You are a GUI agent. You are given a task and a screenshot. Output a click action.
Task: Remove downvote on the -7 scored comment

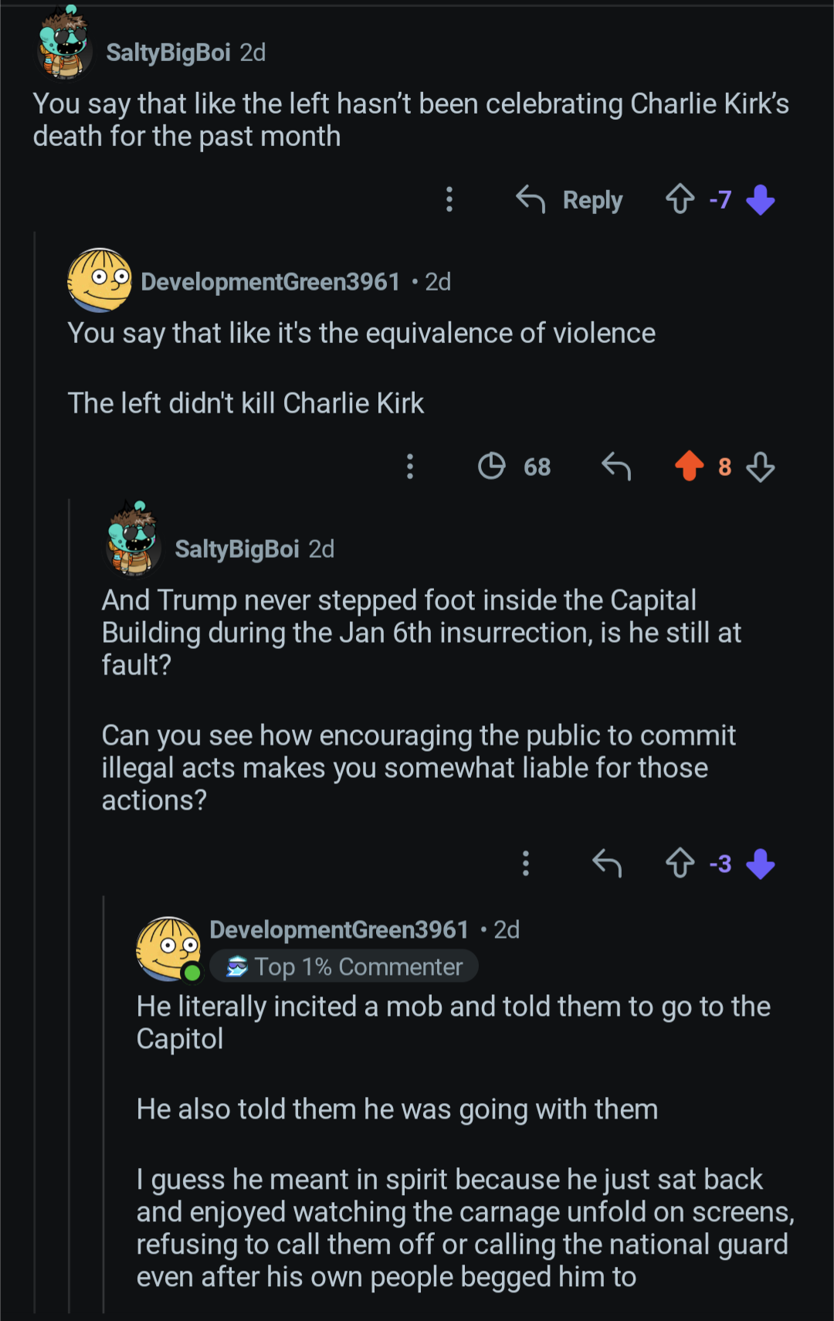(761, 200)
